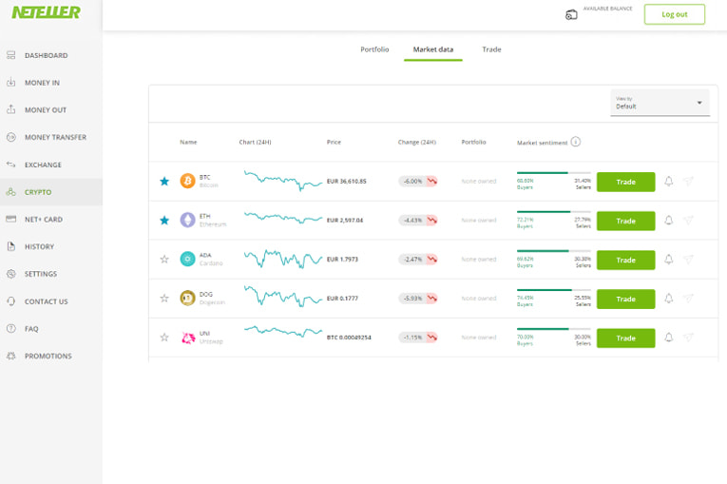Click the Bitcoin coin icon
This screenshot has height=484, width=727.
pos(187,181)
